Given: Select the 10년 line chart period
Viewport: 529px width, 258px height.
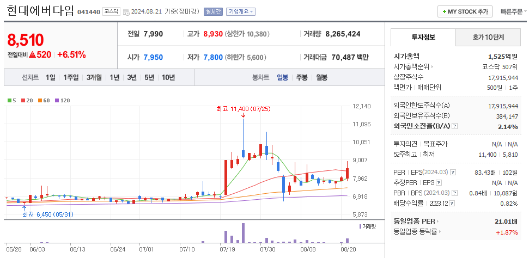Looking at the screenshot, I should [x=168, y=78].
